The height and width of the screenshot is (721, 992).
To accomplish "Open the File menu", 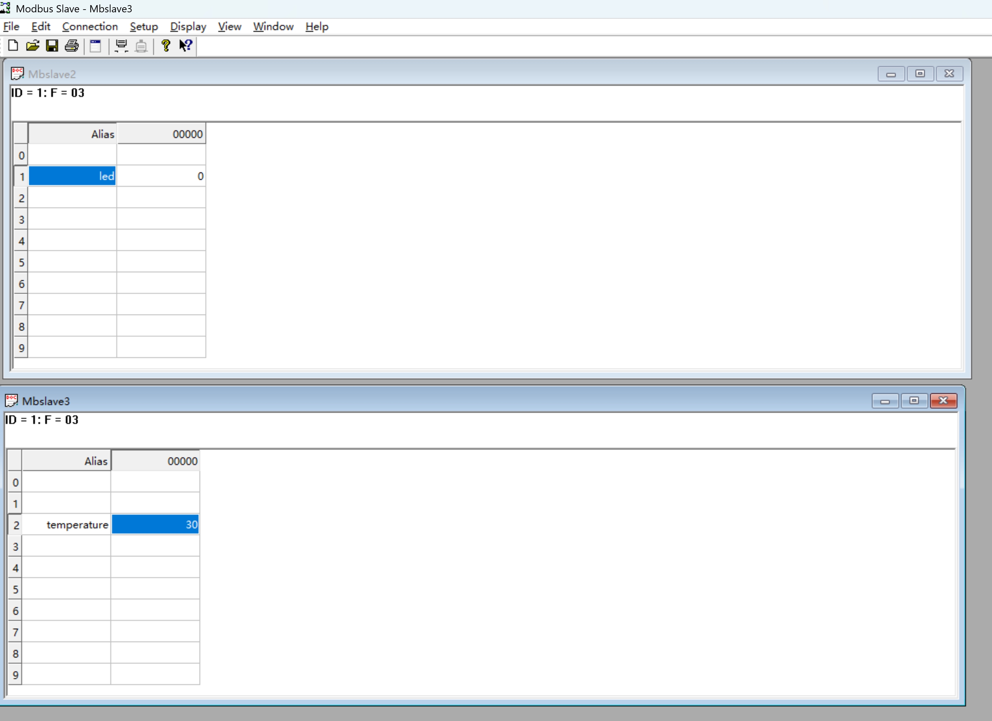I will (11, 27).
